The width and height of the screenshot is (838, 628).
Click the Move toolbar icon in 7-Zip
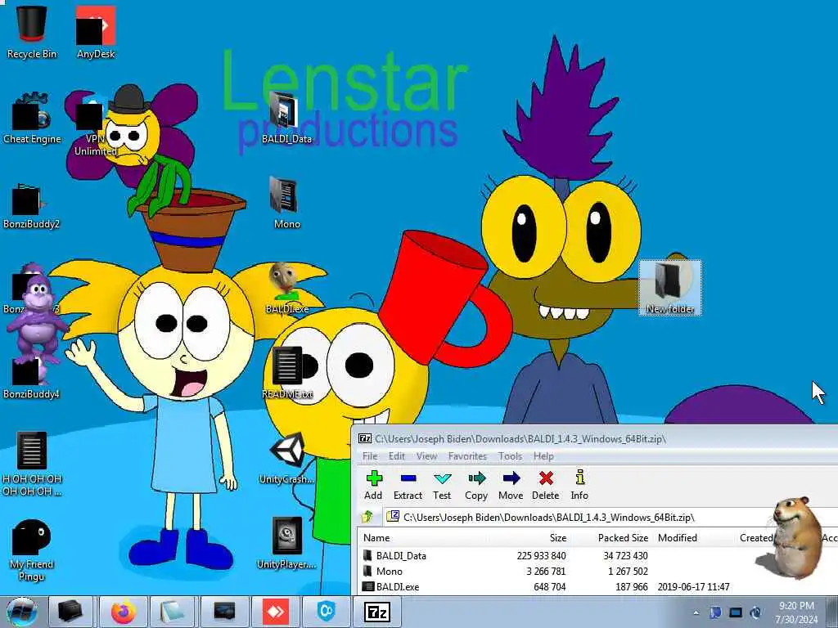click(511, 485)
